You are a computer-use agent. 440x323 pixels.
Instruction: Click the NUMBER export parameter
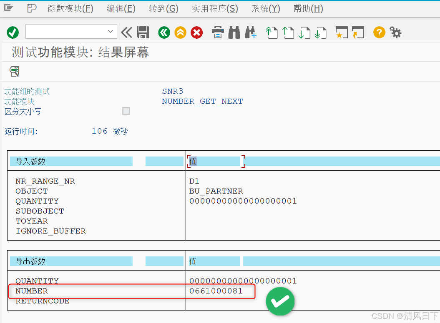32,291
